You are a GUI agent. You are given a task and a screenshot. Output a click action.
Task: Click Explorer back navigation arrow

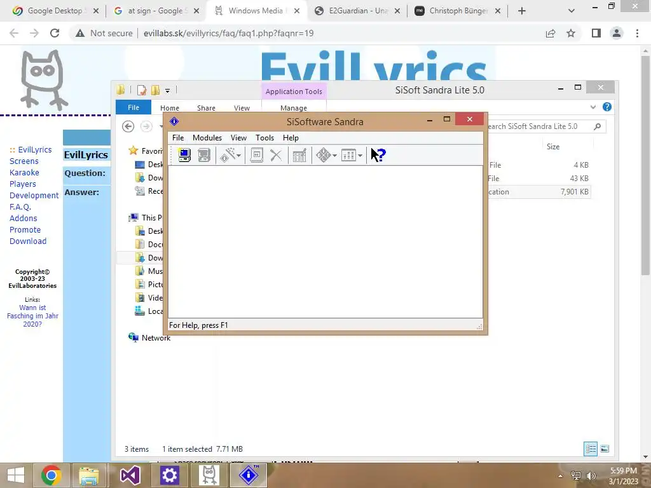[128, 126]
